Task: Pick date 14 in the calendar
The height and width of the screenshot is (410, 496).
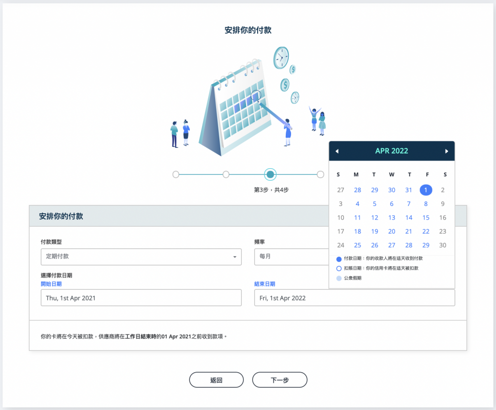Action: click(x=409, y=218)
